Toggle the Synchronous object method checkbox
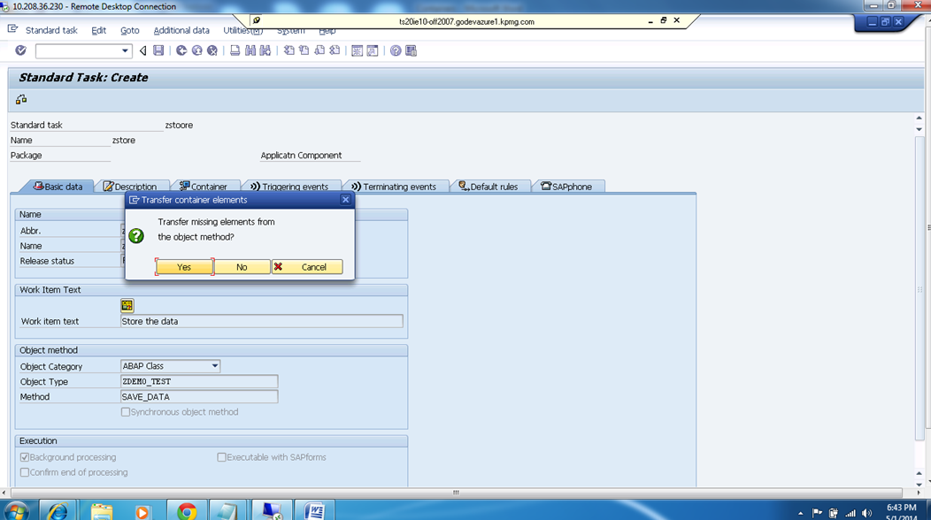This screenshot has height=520, width=931. (125, 411)
